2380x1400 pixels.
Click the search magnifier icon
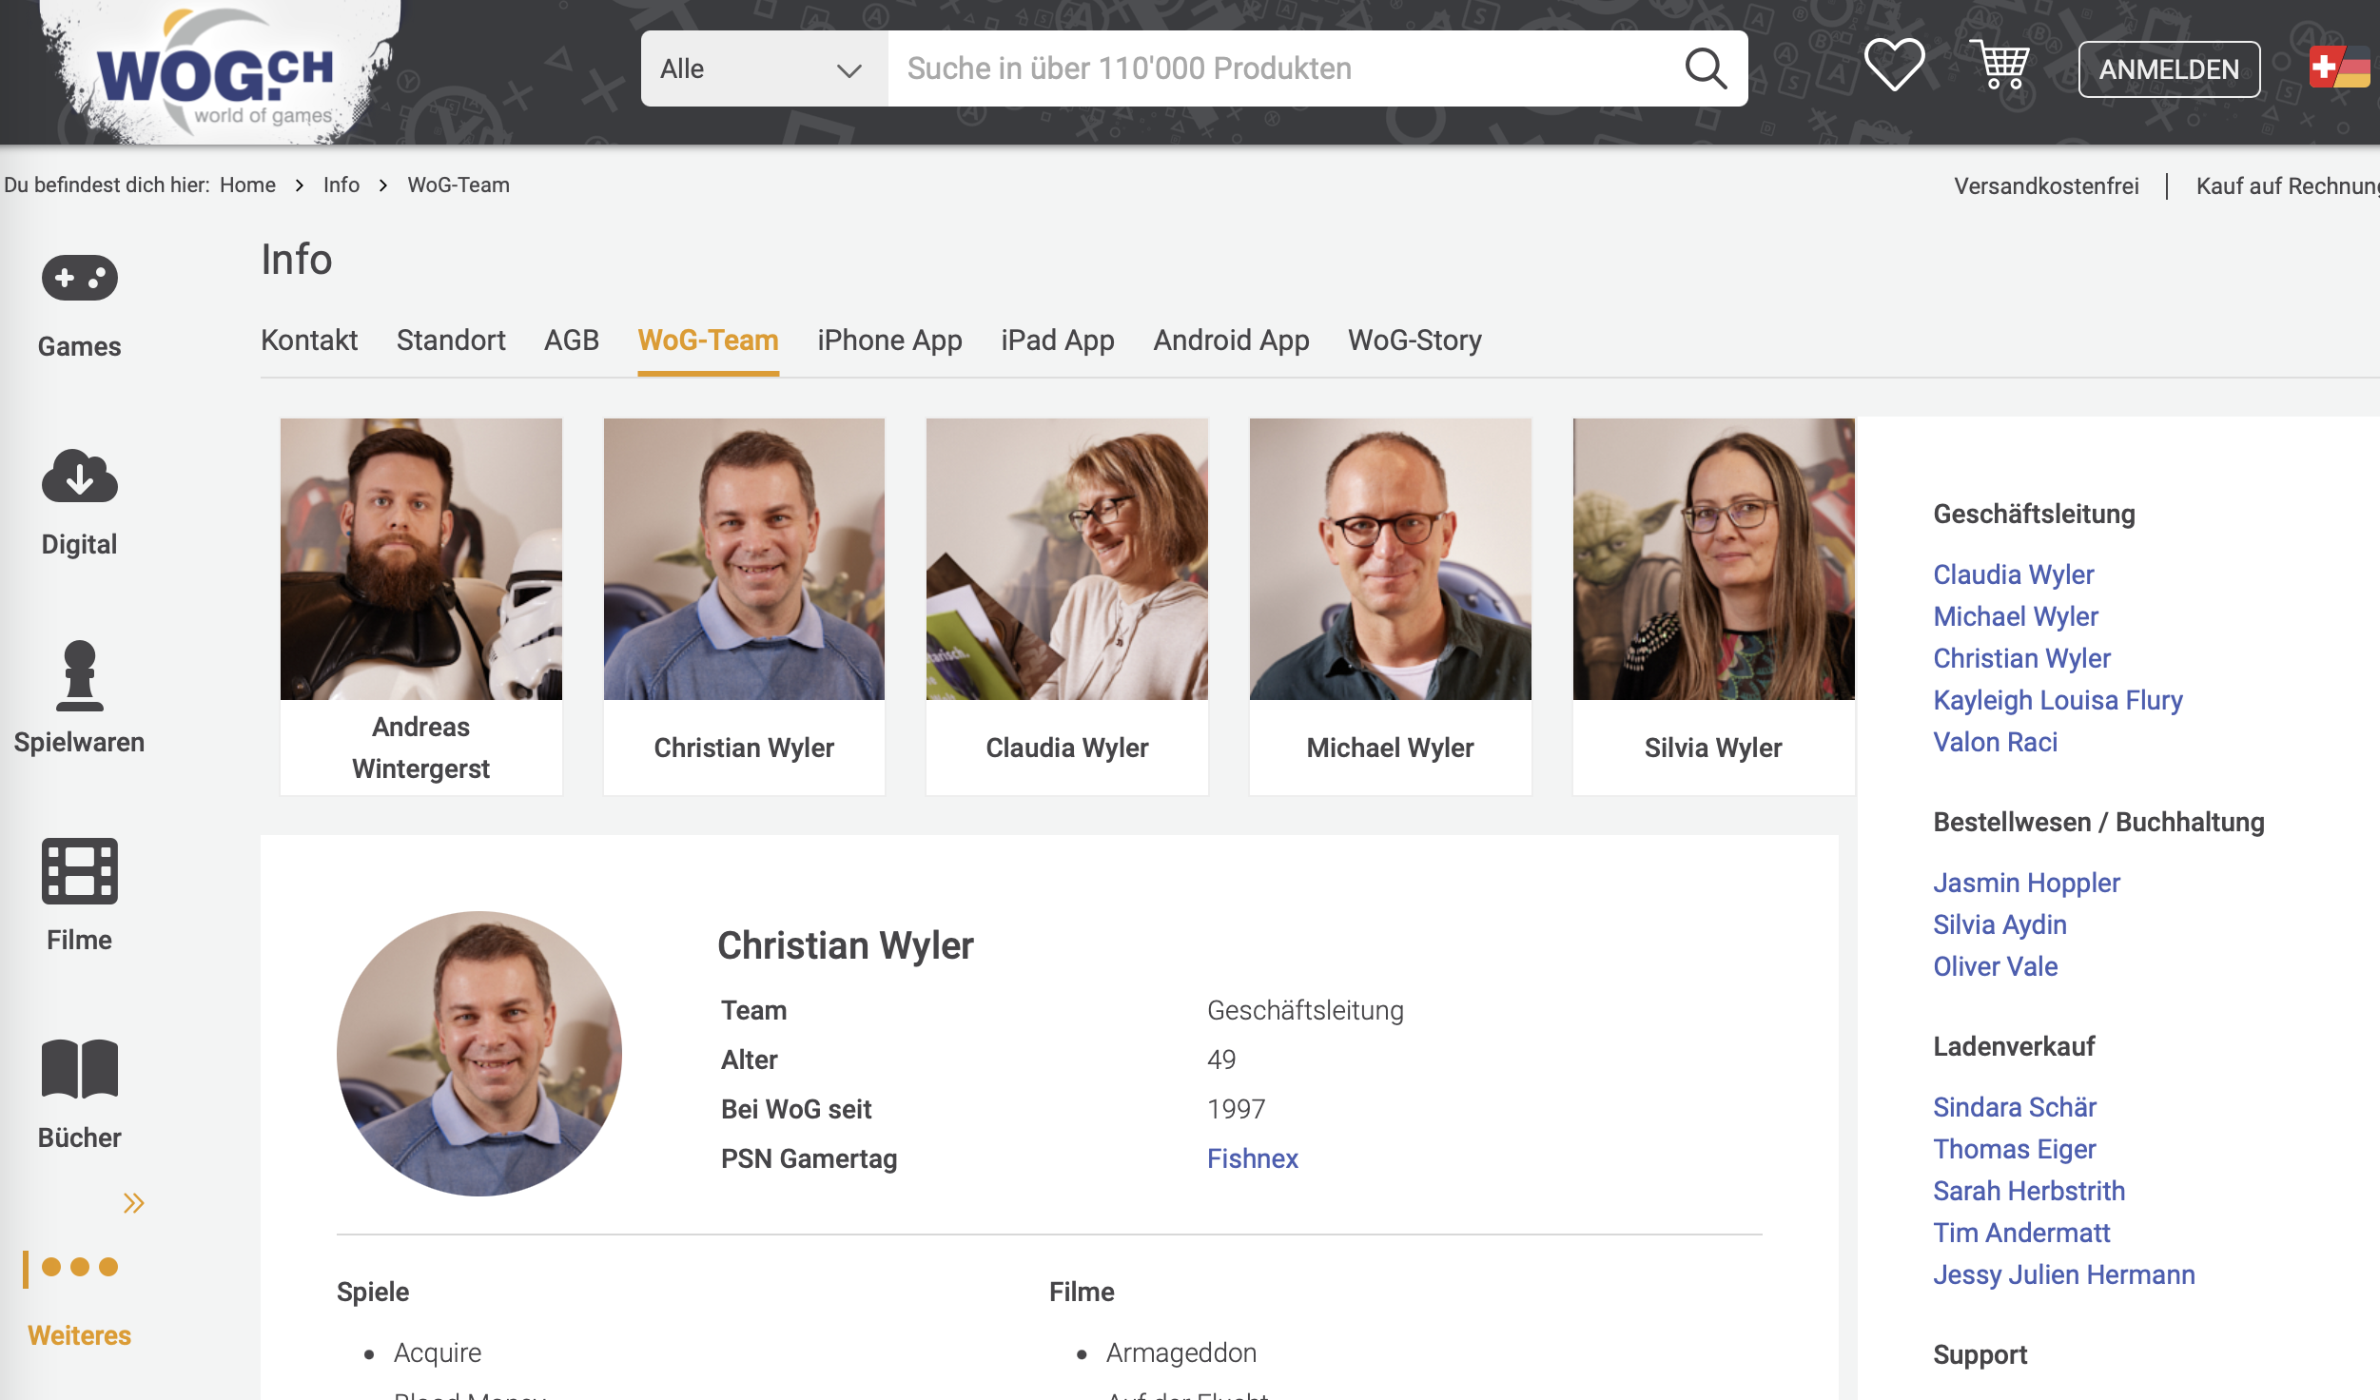[1705, 68]
